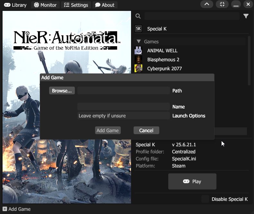
Task: Click the Cyberpunk 2077 game icon
Action: [138, 68]
